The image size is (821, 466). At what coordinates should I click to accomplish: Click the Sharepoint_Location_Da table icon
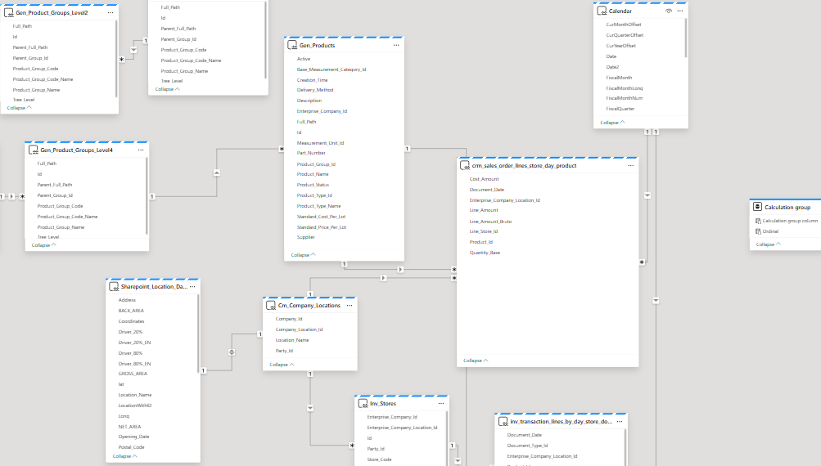click(x=114, y=287)
